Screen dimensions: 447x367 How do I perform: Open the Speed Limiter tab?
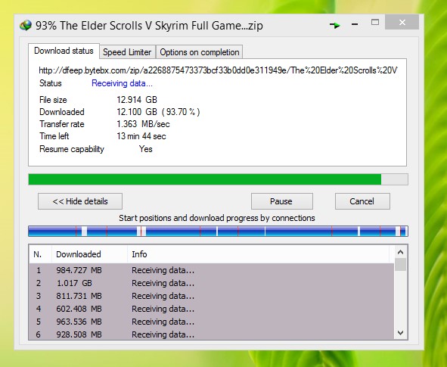(x=127, y=52)
